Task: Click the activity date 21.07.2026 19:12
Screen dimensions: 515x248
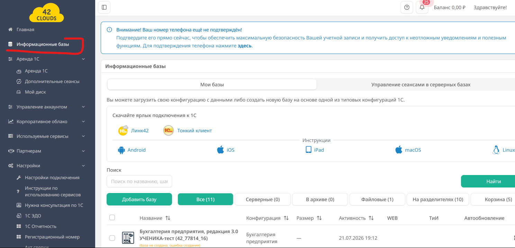Action: click(x=358, y=238)
